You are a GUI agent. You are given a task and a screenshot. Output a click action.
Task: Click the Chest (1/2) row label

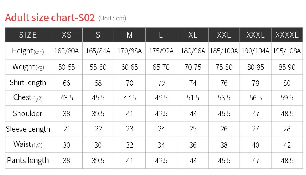(x=28, y=98)
